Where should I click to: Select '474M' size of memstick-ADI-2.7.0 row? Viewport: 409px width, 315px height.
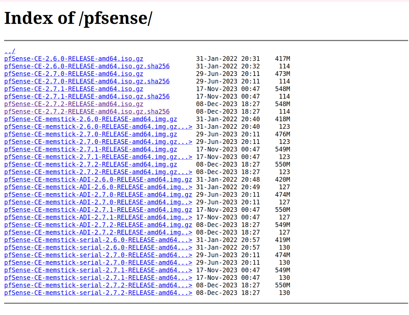coord(283,195)
